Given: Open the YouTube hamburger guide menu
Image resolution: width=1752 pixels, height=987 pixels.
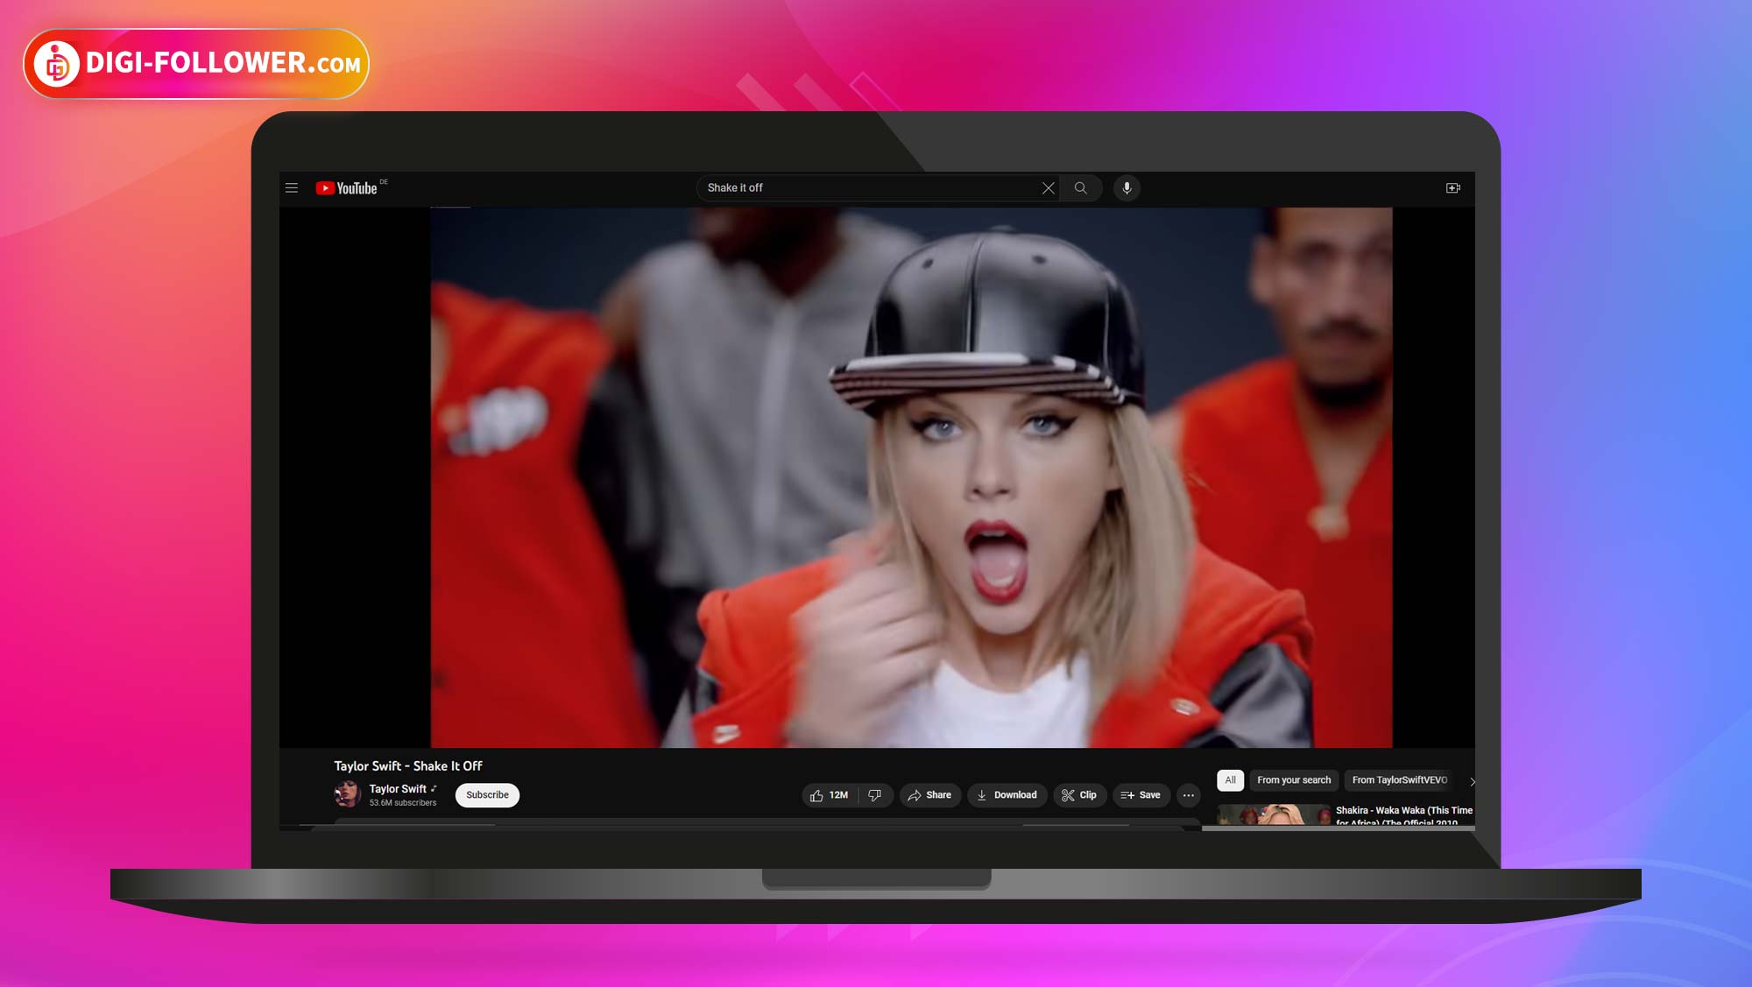Looking at the screenshot, I should [x=292, y=188].
